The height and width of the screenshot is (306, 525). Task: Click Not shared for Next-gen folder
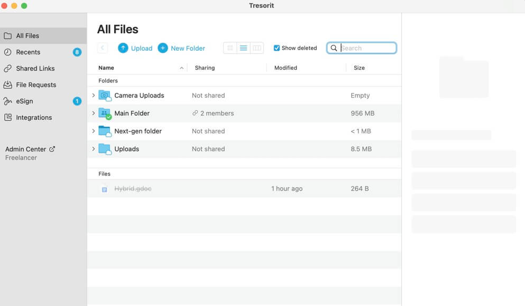pyautogui.click(x=208, y=131)
